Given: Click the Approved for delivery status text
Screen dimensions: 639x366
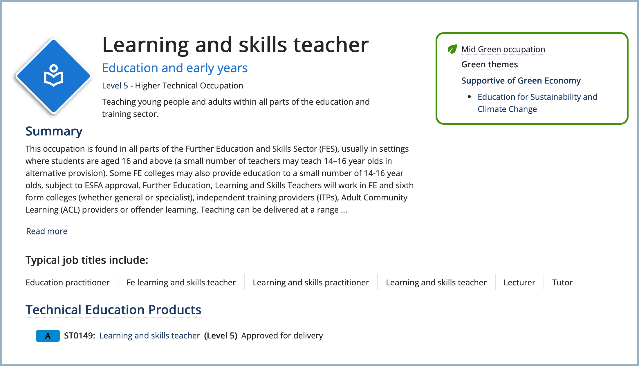Looking at the screenshot, I should (x=282, y=336).
